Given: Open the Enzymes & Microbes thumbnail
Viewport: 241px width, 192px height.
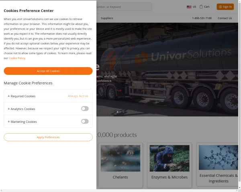Looking at the screenshot, I should [x=170, y=158].
